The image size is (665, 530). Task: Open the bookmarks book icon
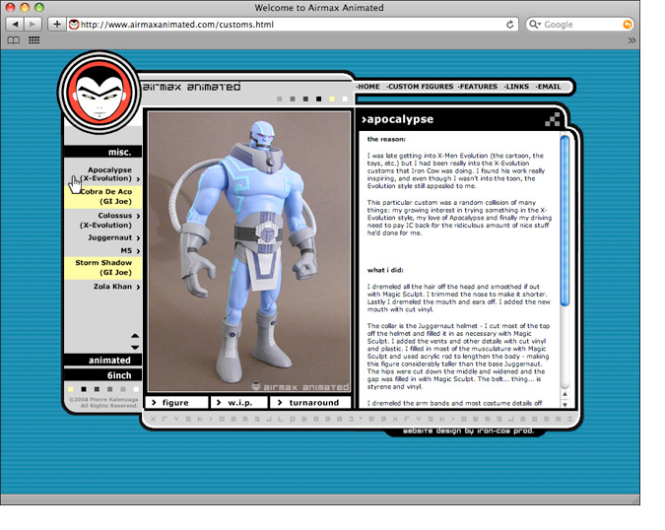coord(14,40)
